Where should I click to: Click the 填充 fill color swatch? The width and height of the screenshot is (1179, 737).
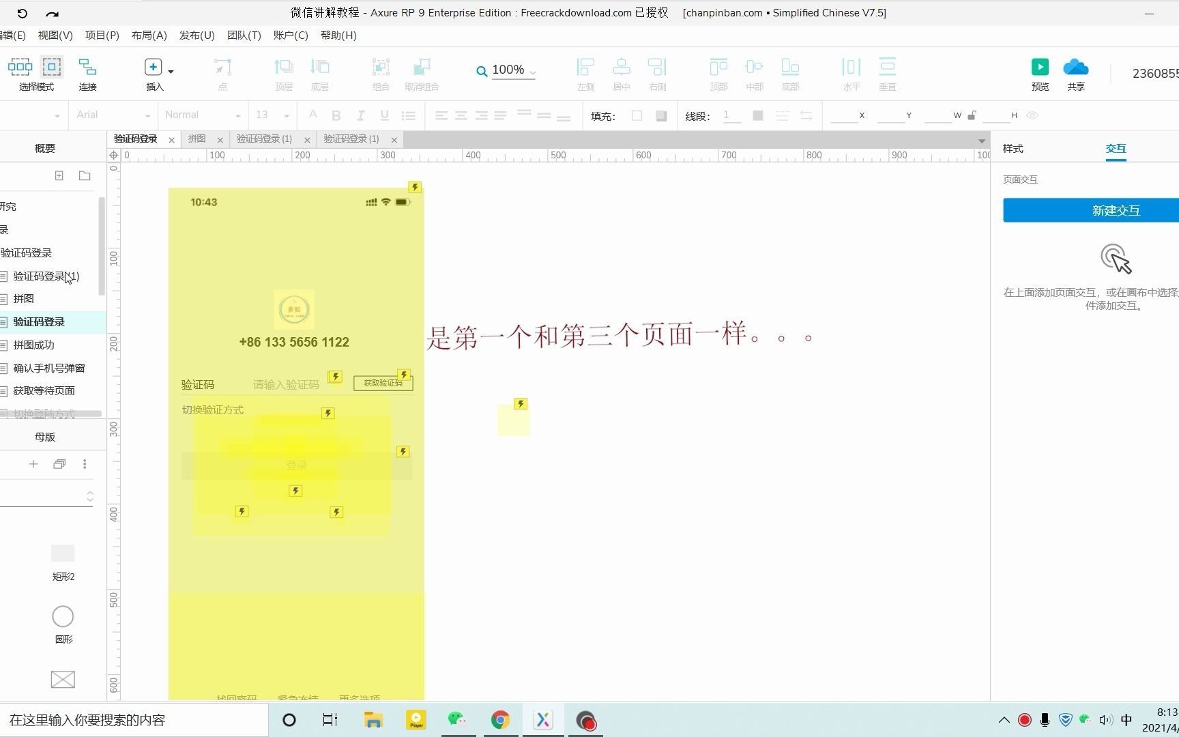(637, 115)
